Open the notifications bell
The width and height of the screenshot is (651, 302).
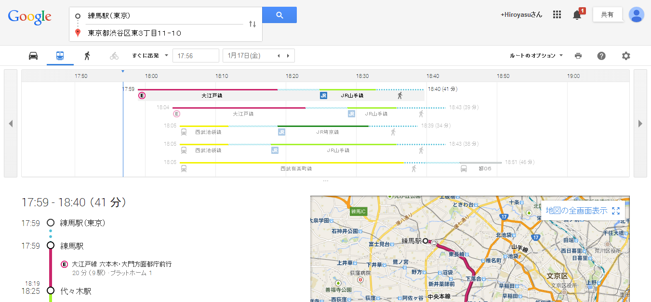577,15
